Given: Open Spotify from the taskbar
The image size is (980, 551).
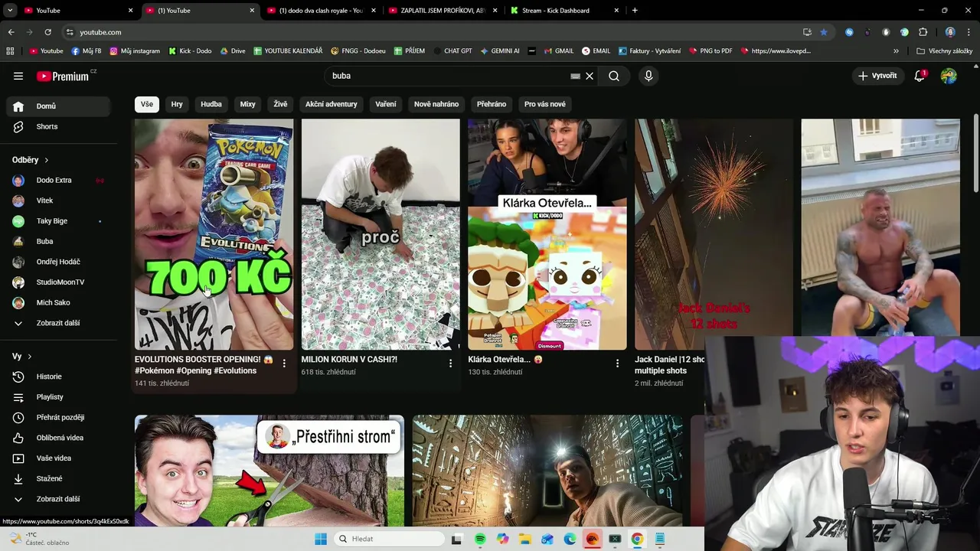Looking at the screenshot, I should (480, 539).
